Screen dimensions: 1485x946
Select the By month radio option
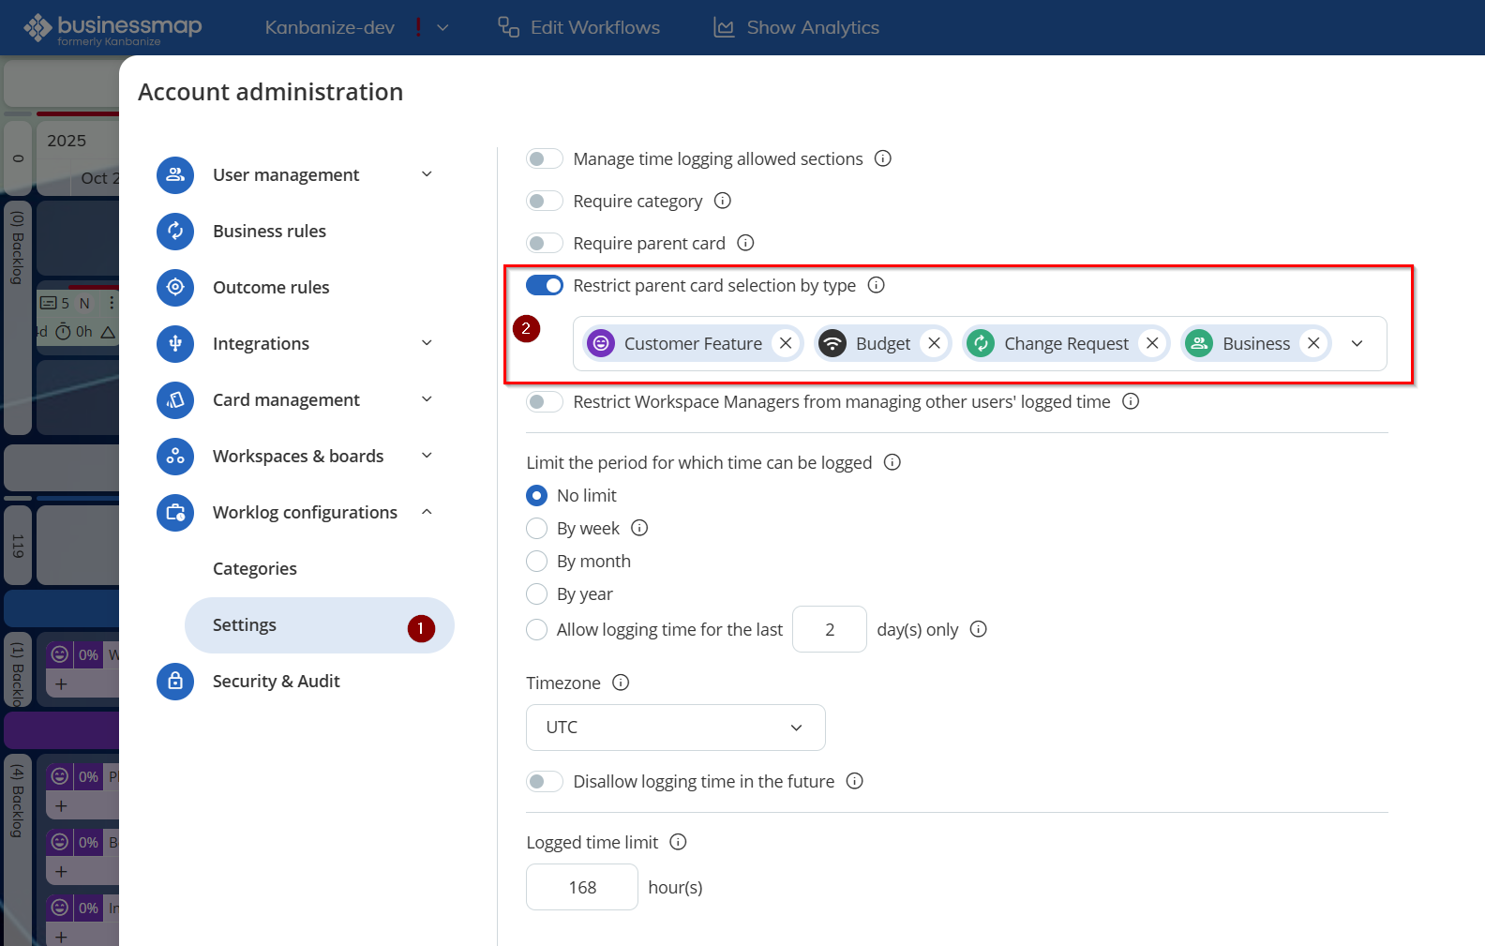point(537,562)
